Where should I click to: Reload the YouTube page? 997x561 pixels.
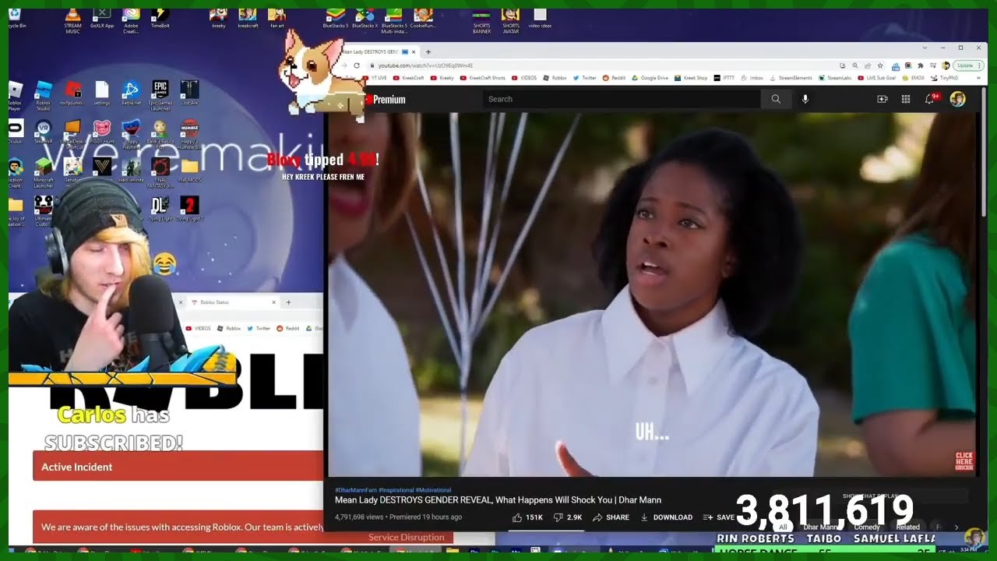tap(357, 65)
